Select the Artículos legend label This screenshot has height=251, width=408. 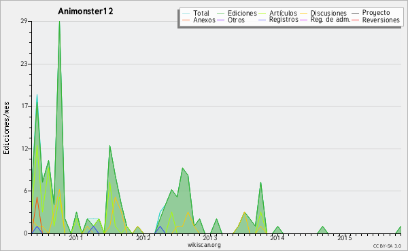point(283,13)
